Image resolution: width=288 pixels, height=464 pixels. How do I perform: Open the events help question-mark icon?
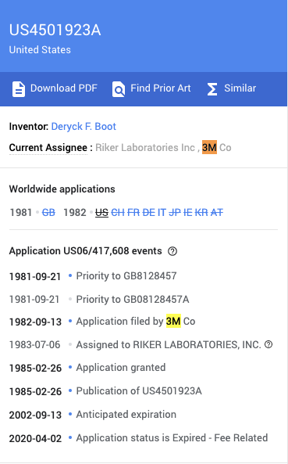[x=172, y=251]
